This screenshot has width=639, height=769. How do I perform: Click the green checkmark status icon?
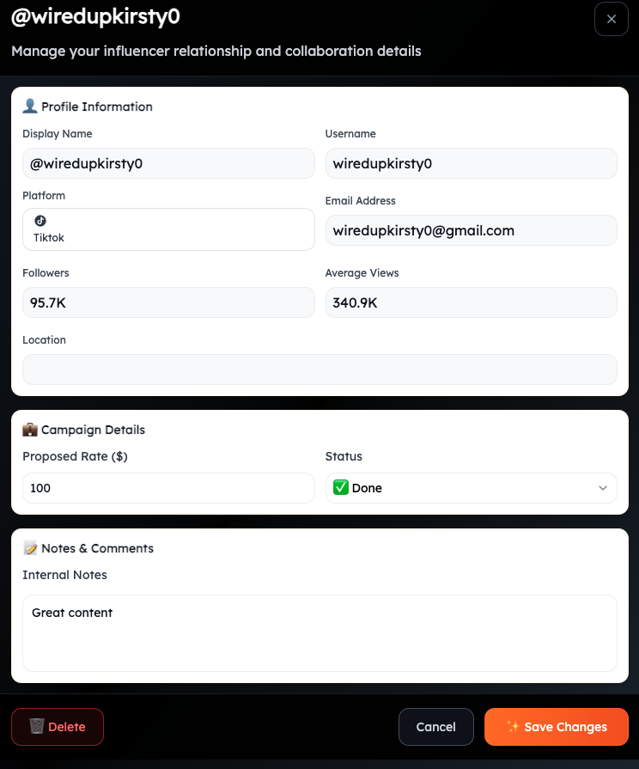click(x=340, y=488)
